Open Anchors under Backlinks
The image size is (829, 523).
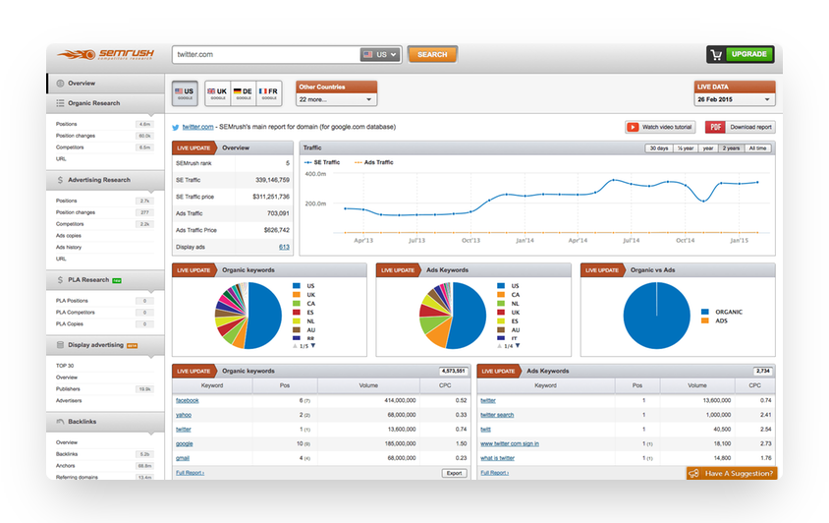click(x=66, y=466)
